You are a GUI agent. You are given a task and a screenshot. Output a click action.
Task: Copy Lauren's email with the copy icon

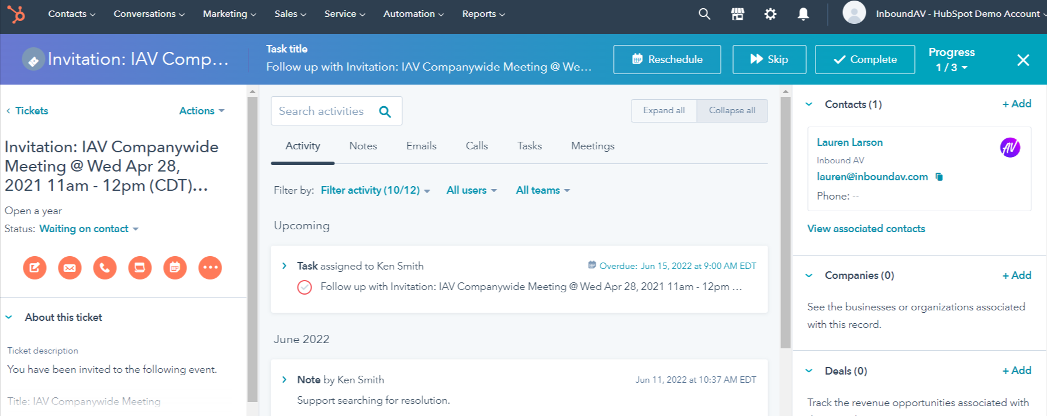pos(939,177)
